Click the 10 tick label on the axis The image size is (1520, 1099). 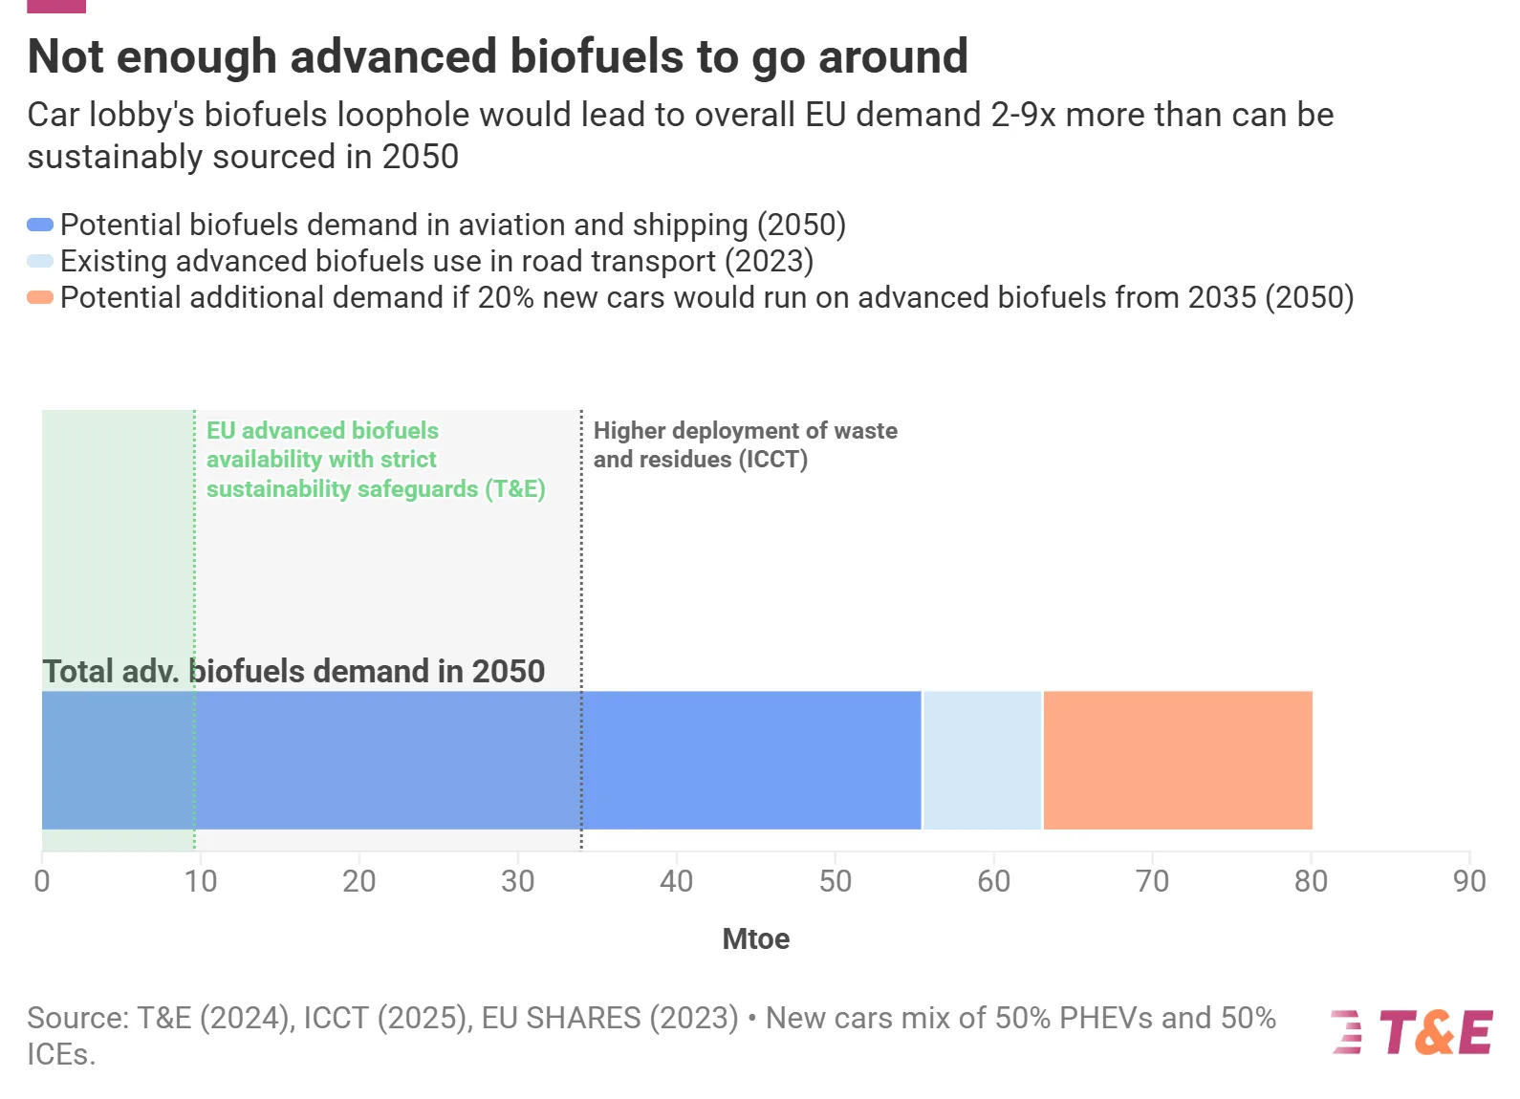pyautogui.click(x=201, y=881)
